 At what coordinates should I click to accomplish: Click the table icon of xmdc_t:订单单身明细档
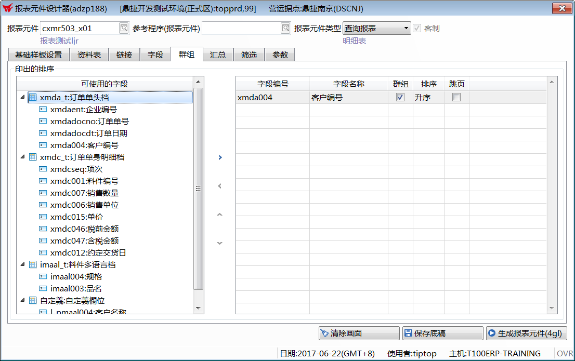[33, 157]
